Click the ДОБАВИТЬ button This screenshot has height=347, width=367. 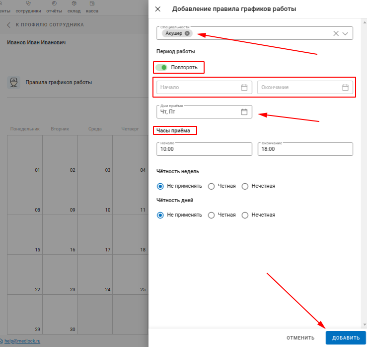346,338
